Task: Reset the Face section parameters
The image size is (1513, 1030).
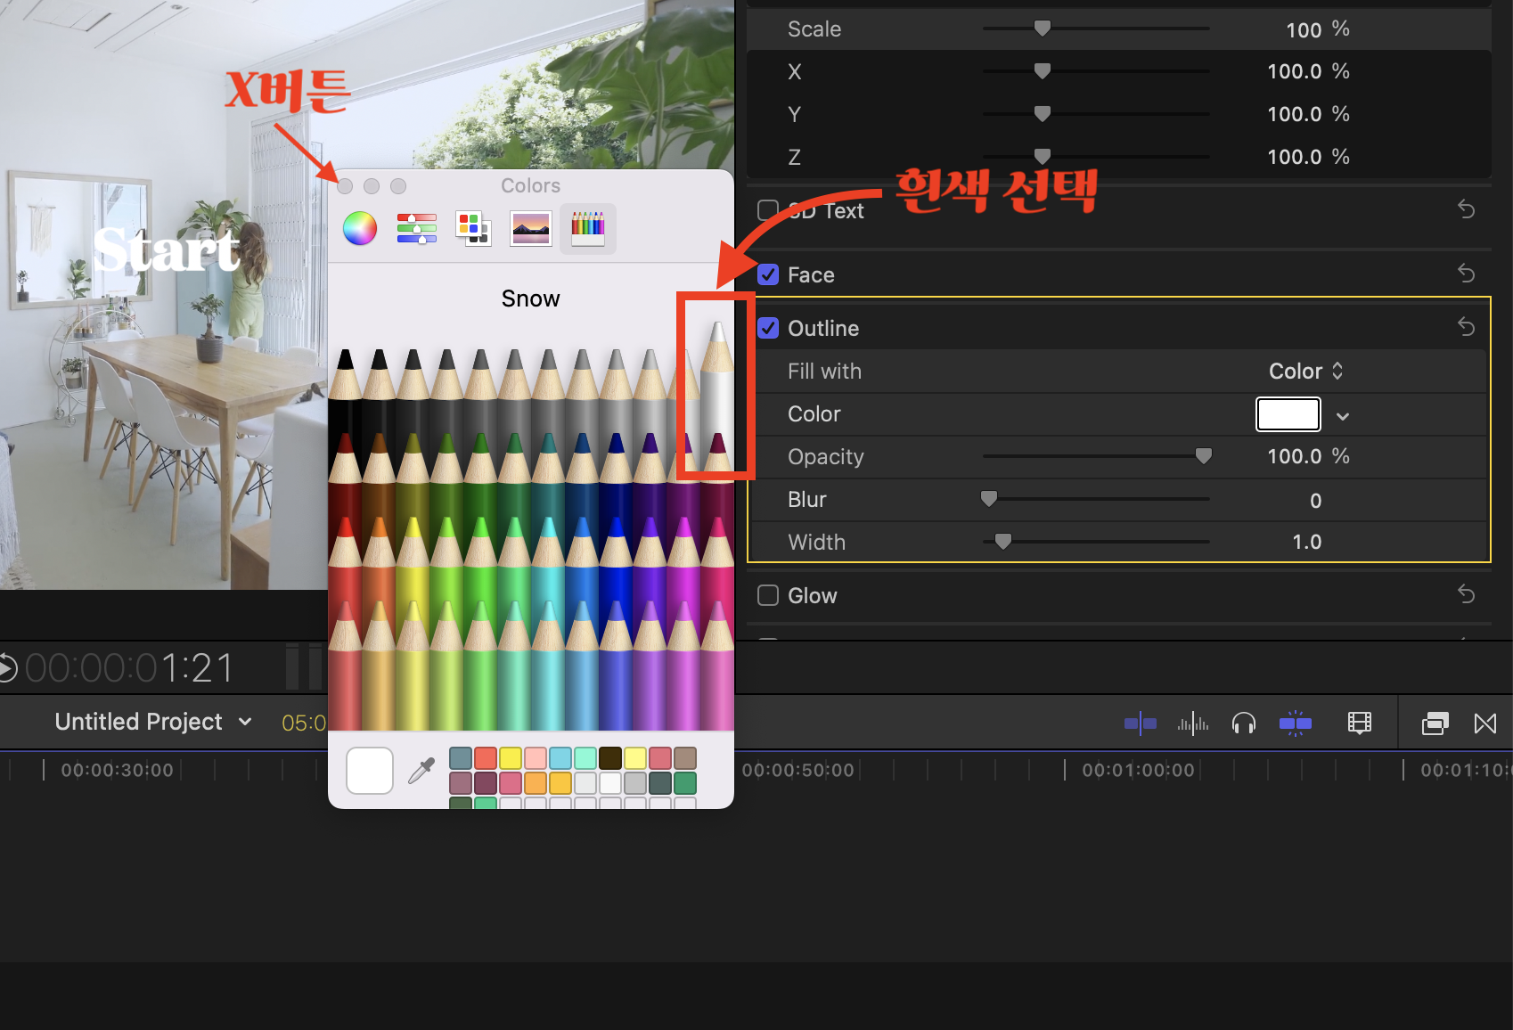Action: [1466, 274]
